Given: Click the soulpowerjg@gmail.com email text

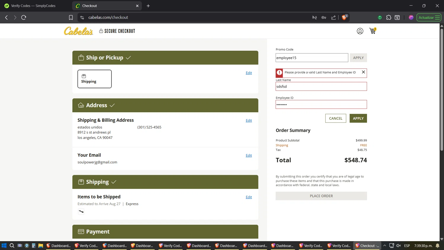Looking at the screenshot, I should [97, 162].
